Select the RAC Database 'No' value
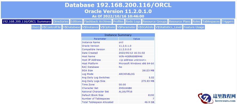The image size is (237, 104). click(x=120, y=67)
